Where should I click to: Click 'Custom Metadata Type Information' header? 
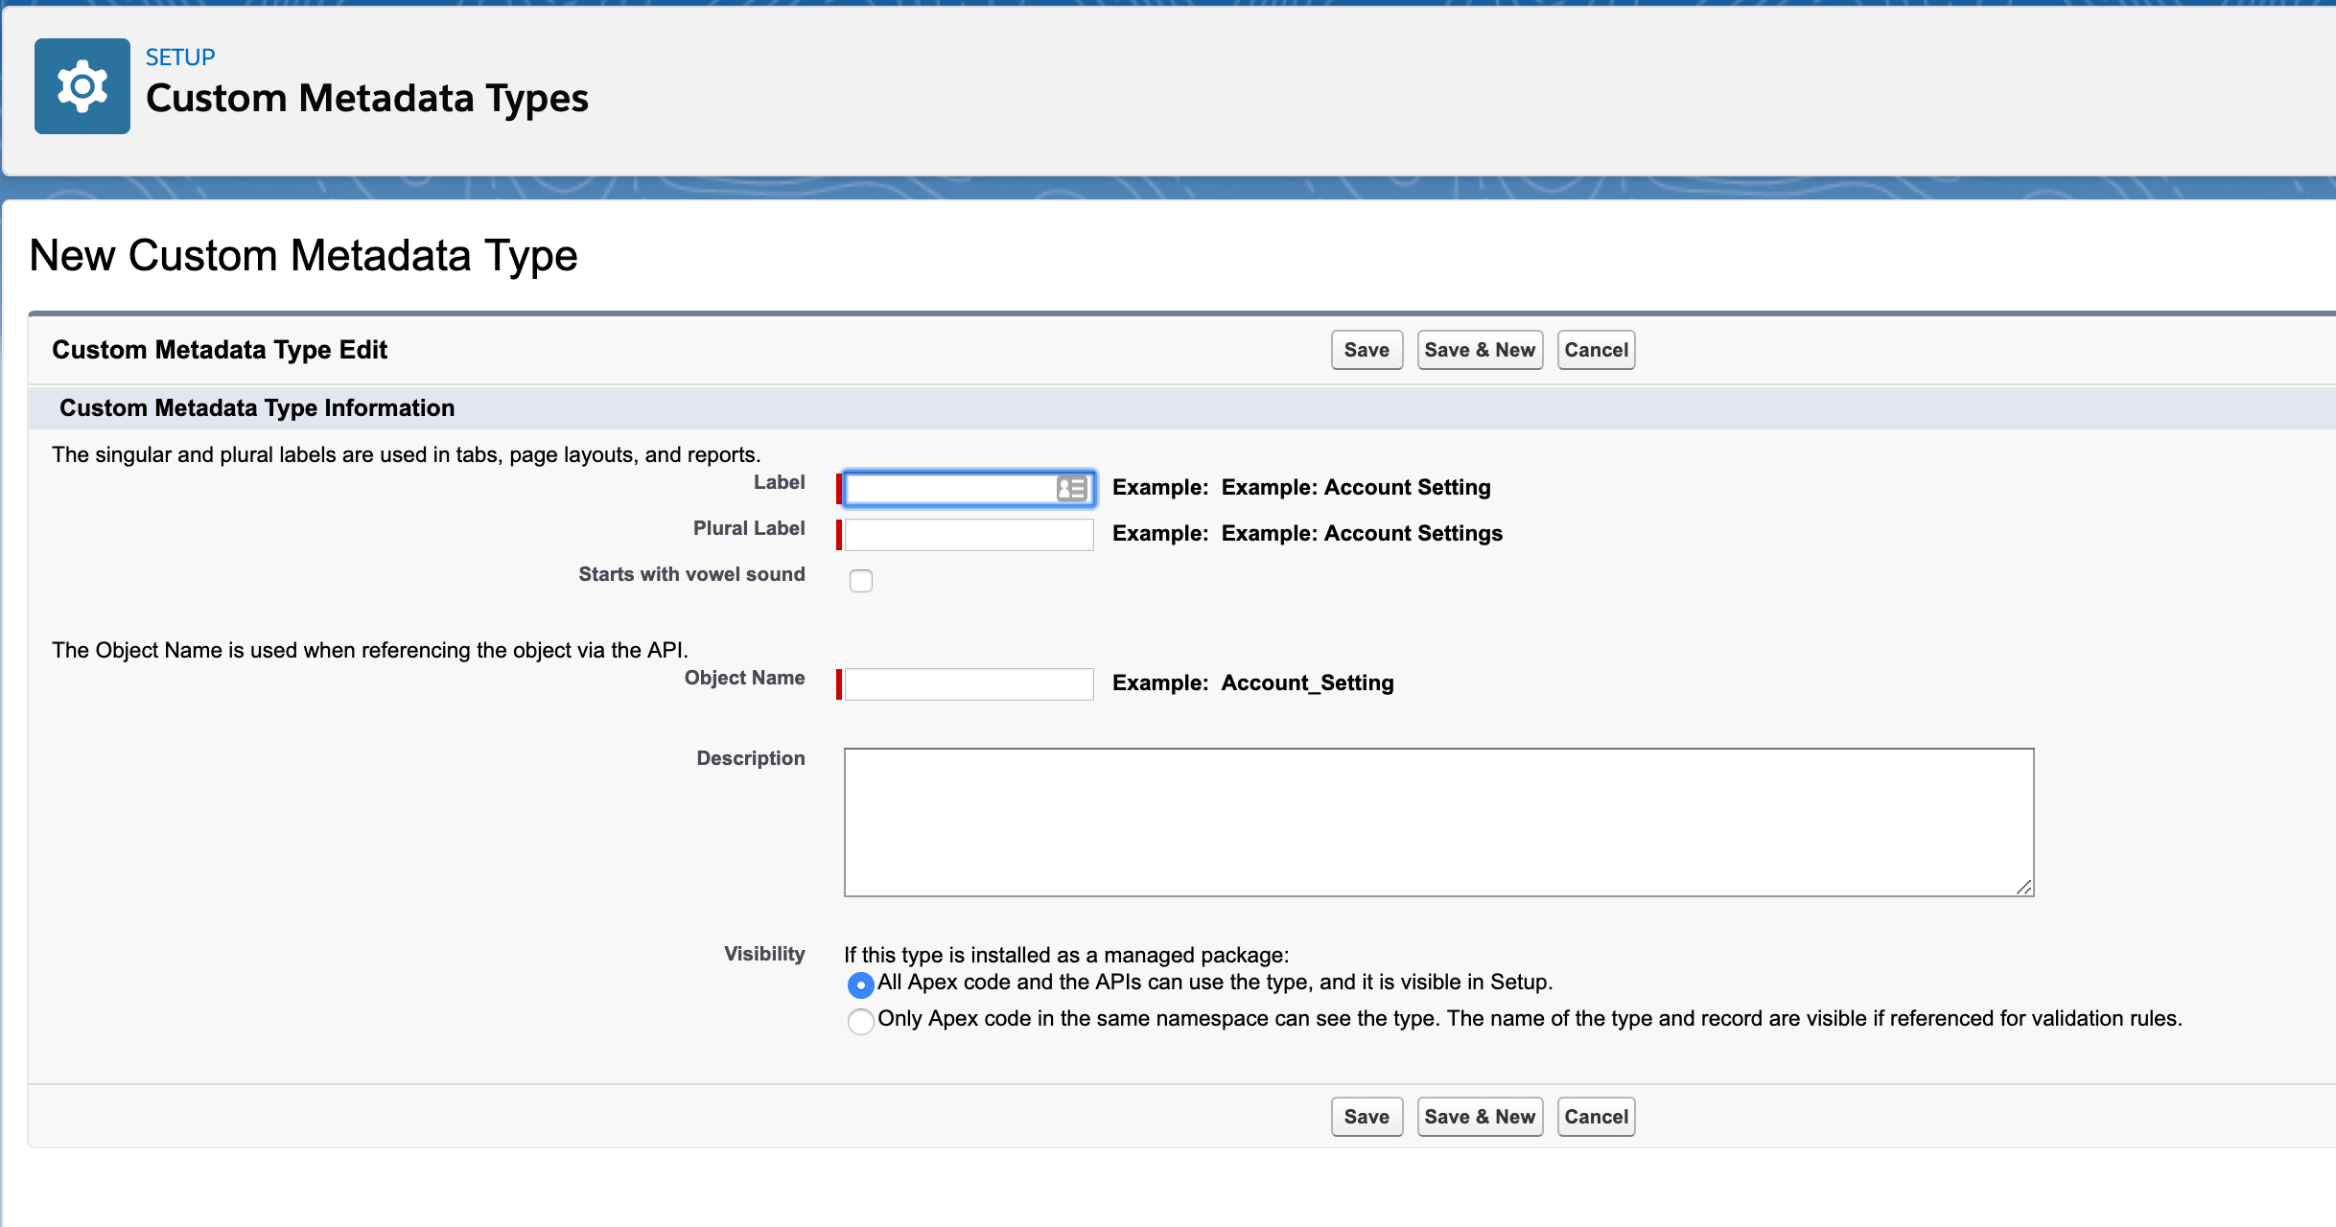[257, 408]
